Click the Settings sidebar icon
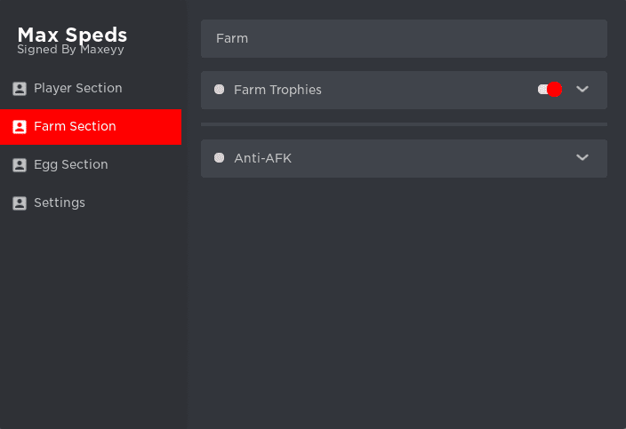The height and width of the screenshot is (429, 626). click(x=20, y=203)
